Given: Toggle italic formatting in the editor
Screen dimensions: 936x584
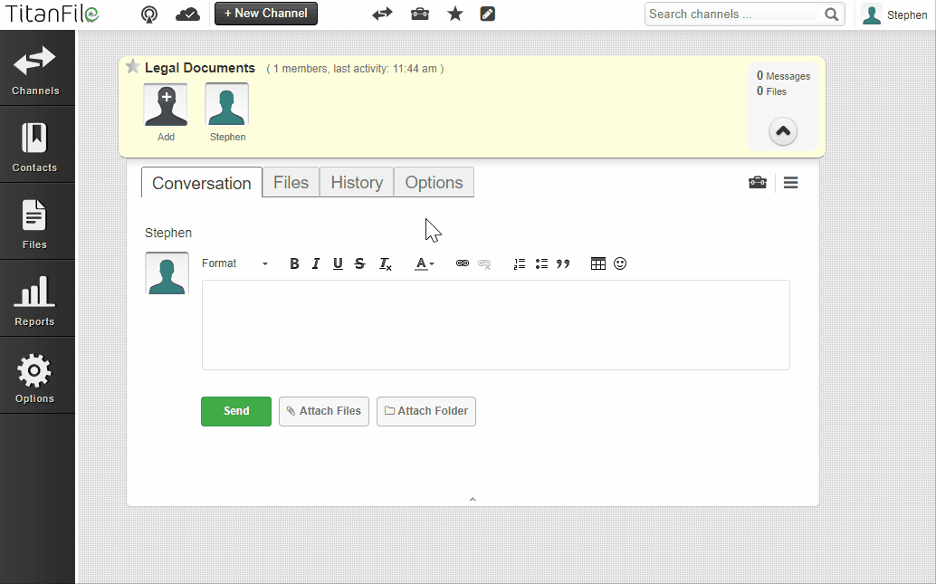Looking at the screenshot, I should [315, 263].
